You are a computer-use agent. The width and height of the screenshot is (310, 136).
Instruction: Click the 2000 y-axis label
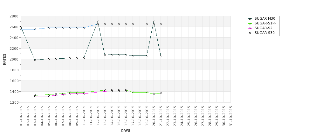(14, 59)
